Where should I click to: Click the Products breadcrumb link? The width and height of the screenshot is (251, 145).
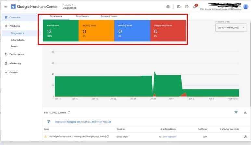point(67,5)
